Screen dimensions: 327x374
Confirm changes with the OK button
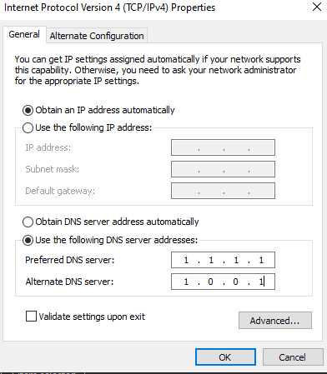click(x=225, y=357)
